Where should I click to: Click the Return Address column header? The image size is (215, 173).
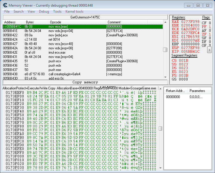point(176,91)
